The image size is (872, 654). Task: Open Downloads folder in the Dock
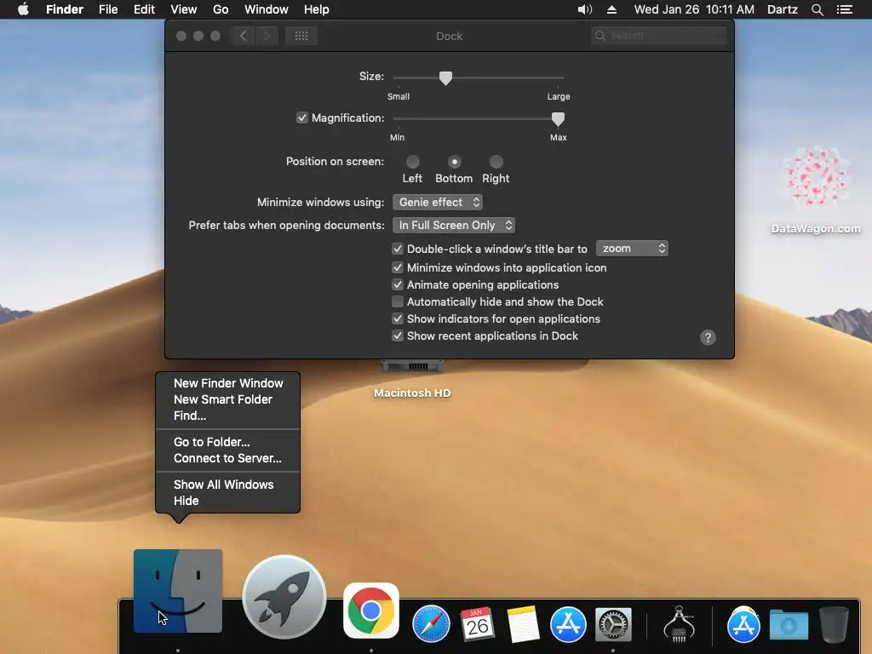[x=789, y=624]
